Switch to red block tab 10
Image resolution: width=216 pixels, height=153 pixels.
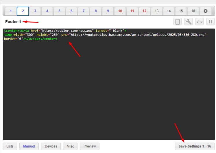click(x=120, y=11)
